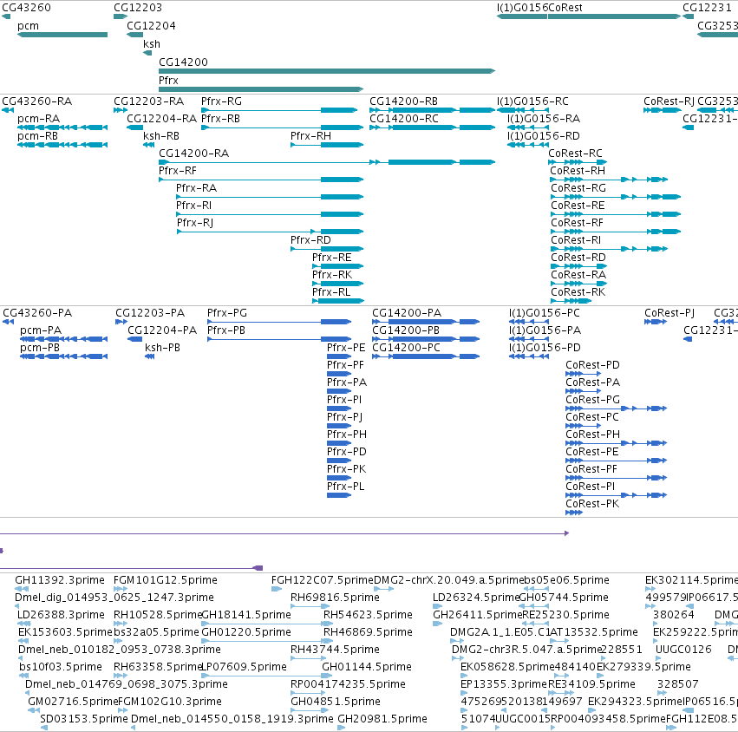Click EST GH18141.5prime

(x=246, y=615)
